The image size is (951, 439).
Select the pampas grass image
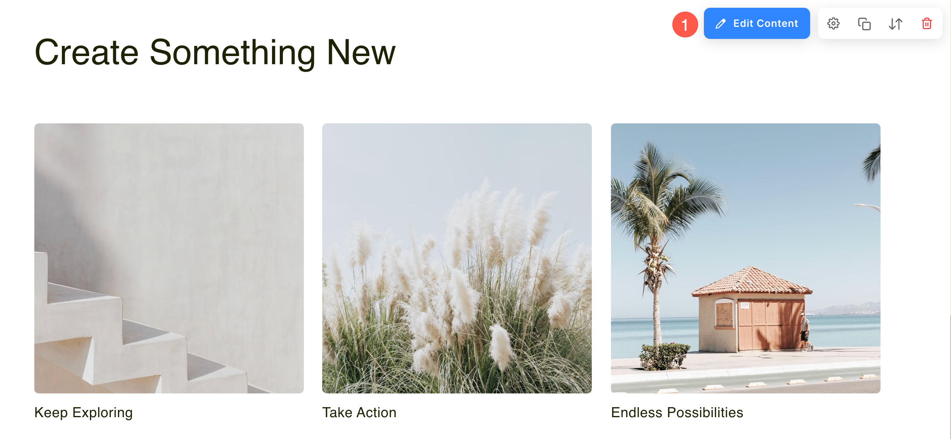(457, 258)
